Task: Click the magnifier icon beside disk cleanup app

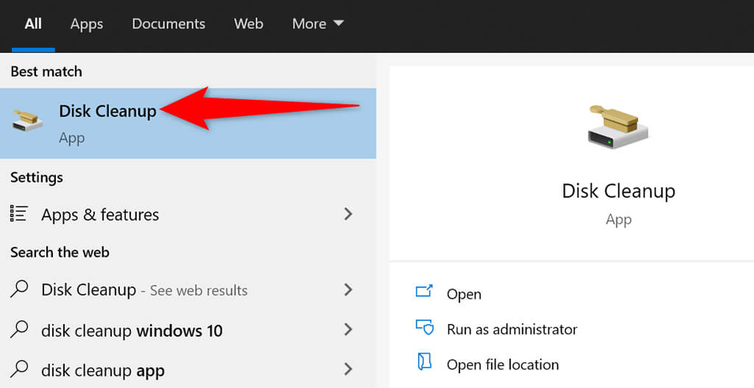Action: (x=19, y=370)
